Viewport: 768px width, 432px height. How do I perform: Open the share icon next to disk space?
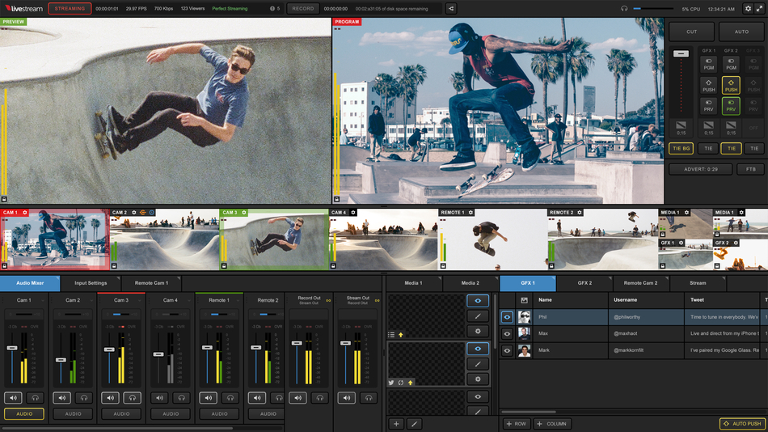[451, 9]
